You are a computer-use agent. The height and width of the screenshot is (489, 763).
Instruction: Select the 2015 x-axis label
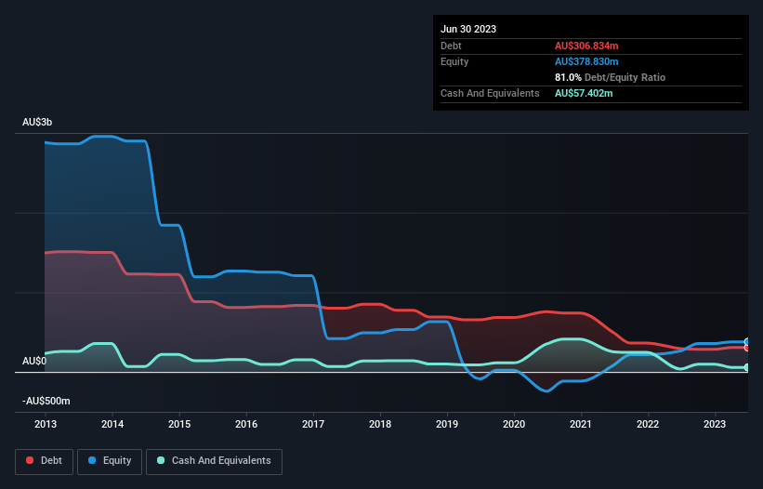tap(179, 424)
